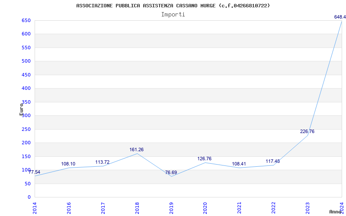This screenshot has height=216, width=346.
Task: Select the 226.76 data point label
Action: (x=307, y=131)
